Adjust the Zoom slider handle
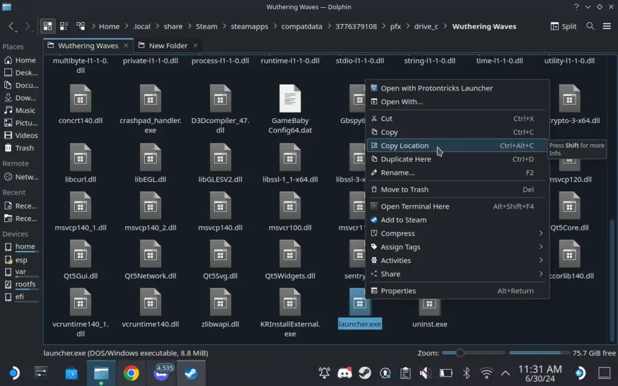This screenshot has height=386, width=618. pos(459,353)
